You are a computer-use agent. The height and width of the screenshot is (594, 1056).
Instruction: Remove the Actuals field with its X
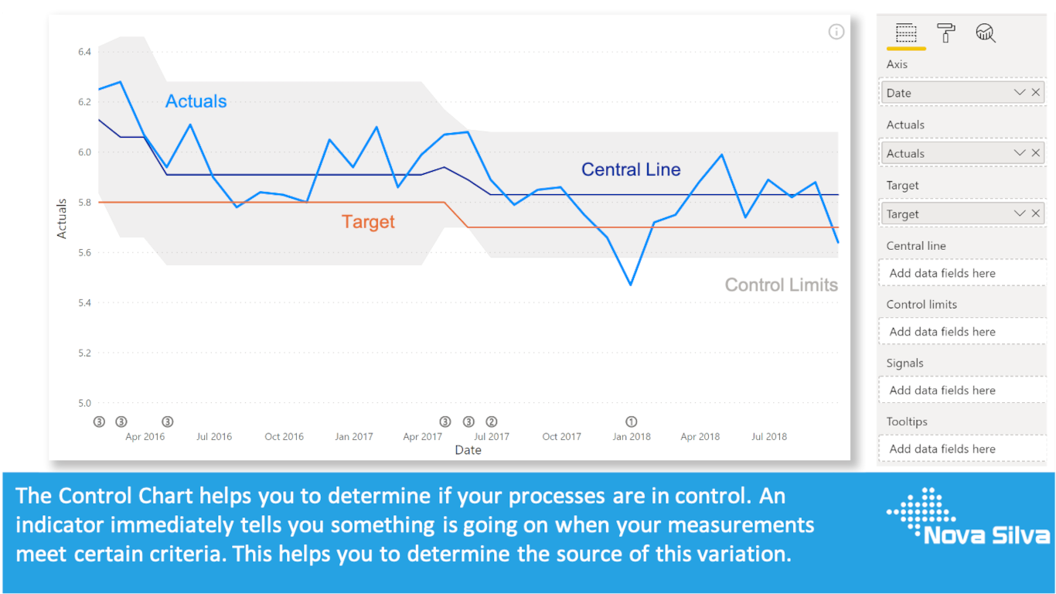click(1036, 153)
